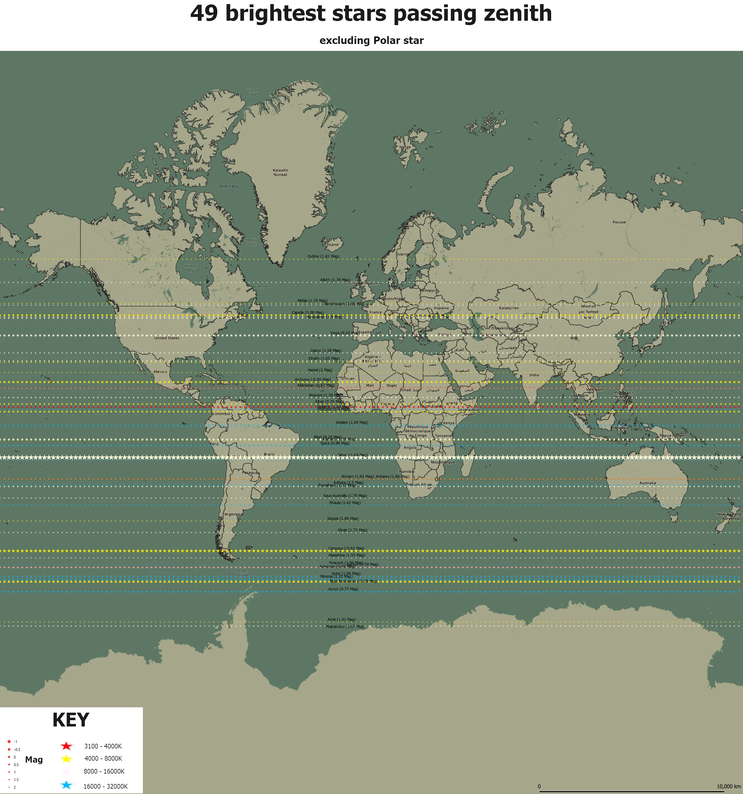Click the magnitude 2 star in the key
This screenshot has width=743, height=794.
click(x=9, y=787)
